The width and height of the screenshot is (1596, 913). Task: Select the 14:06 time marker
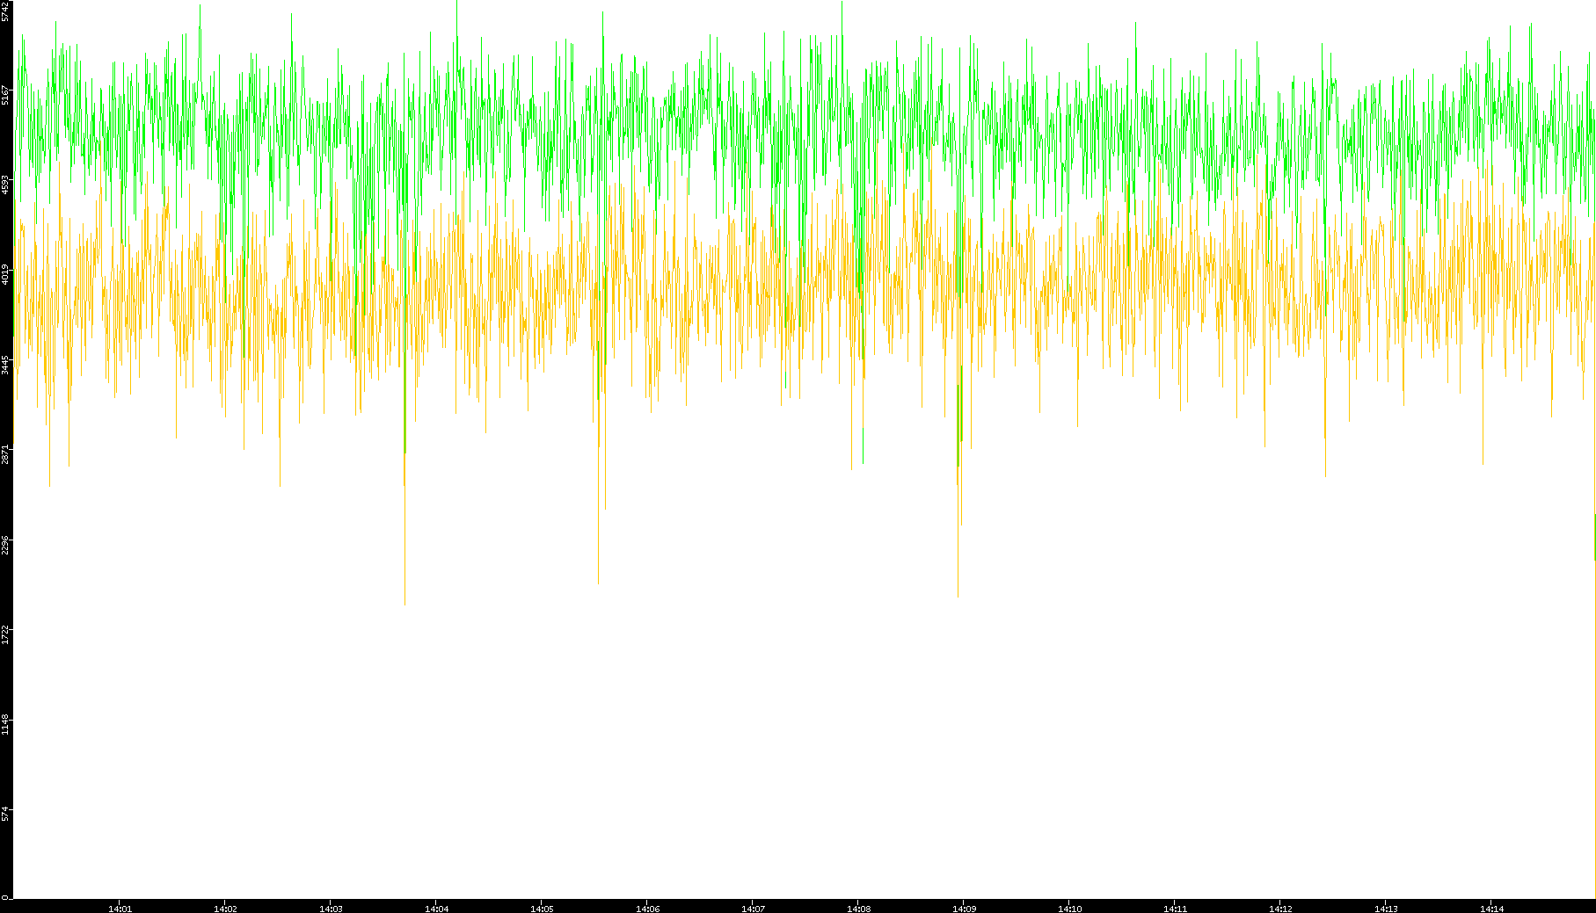click(647, 908)
